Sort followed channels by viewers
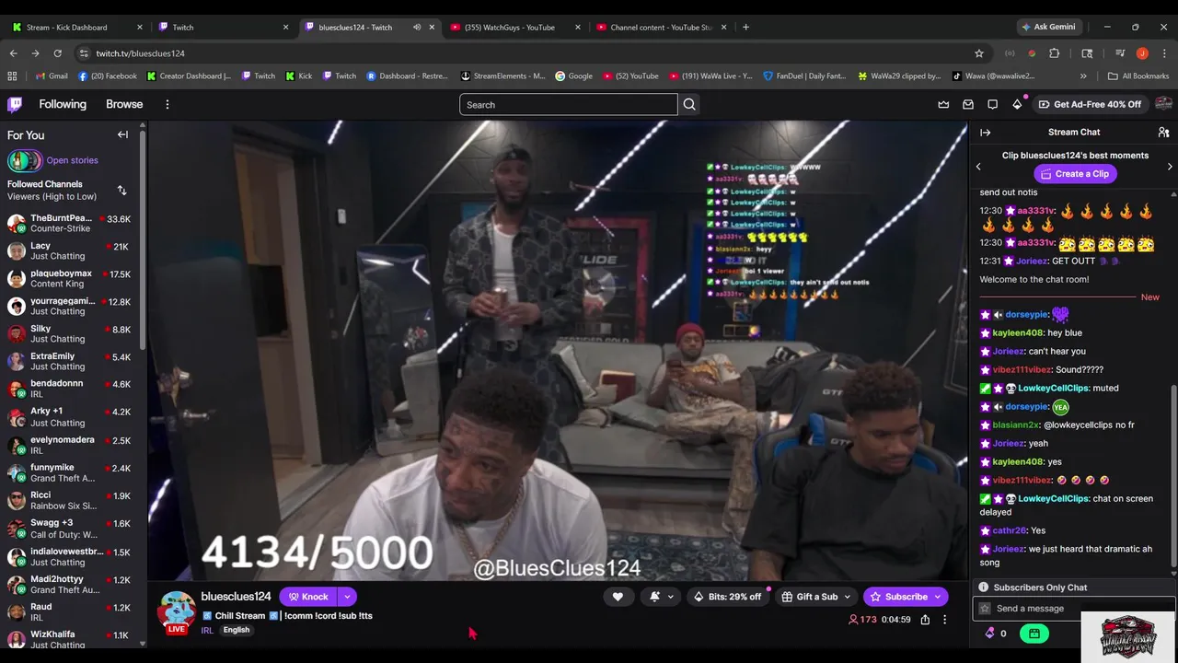1178x663 pixels. coord(121,191)
